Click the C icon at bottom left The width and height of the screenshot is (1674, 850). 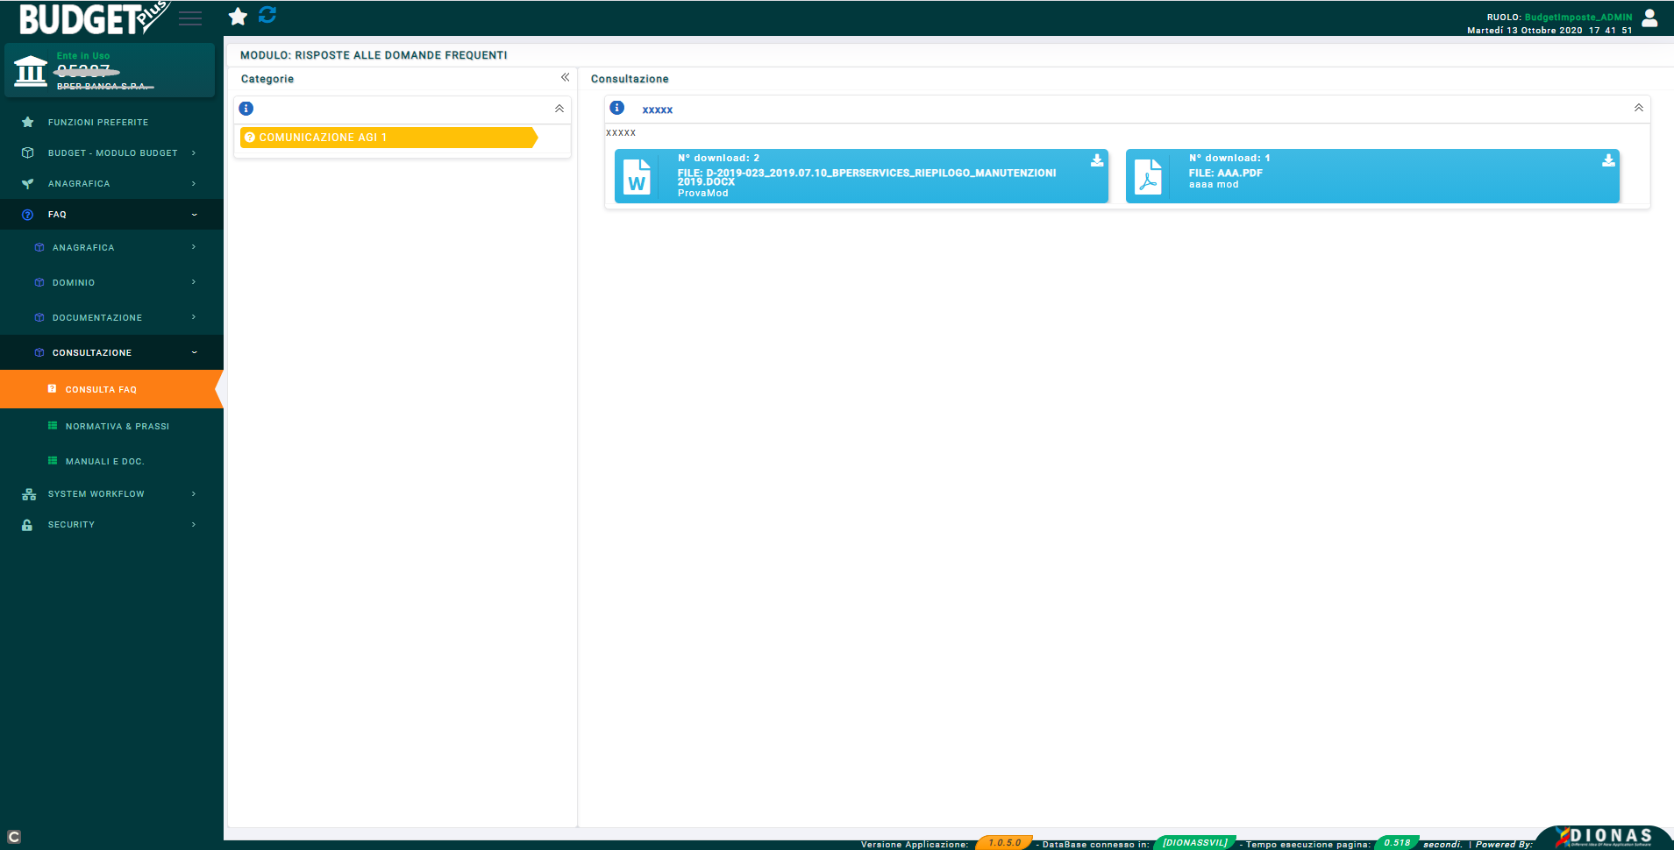(x=13, y=837)
